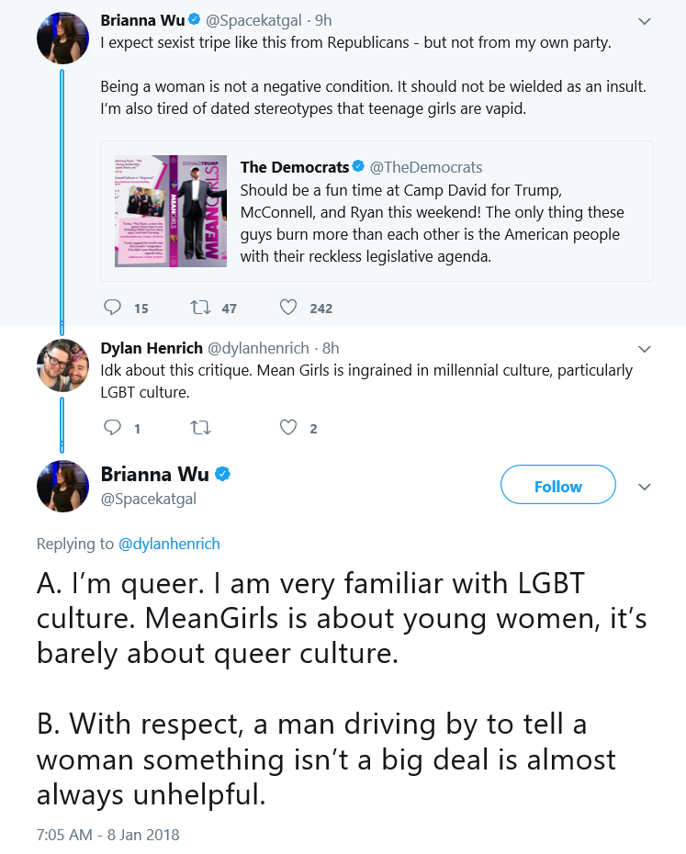Open chevron menu on Dylan Henrich's tweet
This screenshot has width=686, height=854.
click(x=645, y=349)
